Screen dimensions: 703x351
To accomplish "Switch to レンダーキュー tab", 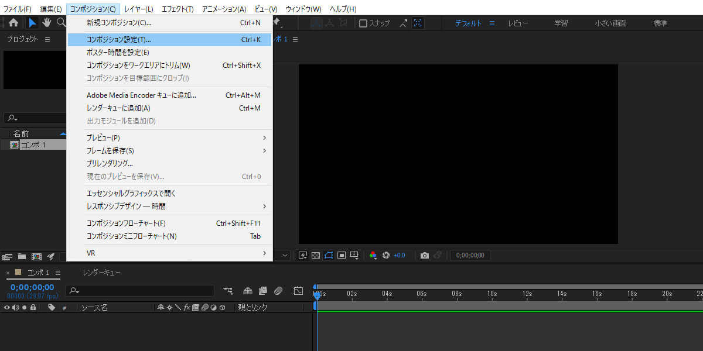I will pos(102,273).
